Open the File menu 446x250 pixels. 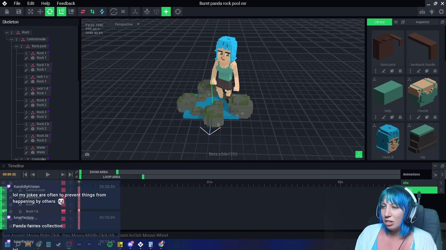(17, 3)
